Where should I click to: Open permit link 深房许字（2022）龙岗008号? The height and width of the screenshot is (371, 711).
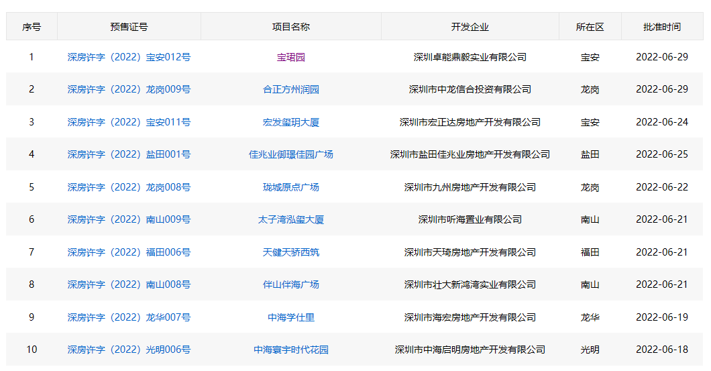129,187
